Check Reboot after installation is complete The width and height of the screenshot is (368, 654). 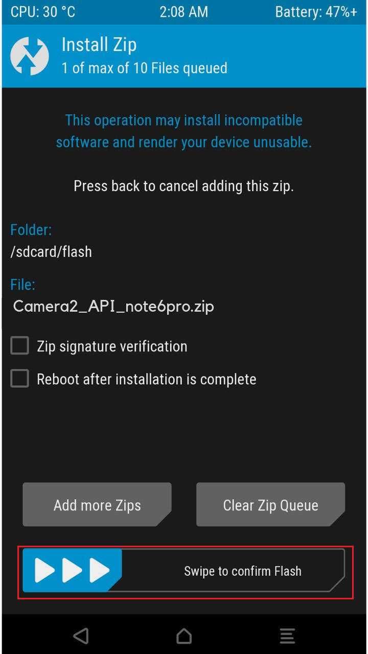pyautogui.click(x=19, y=379)
